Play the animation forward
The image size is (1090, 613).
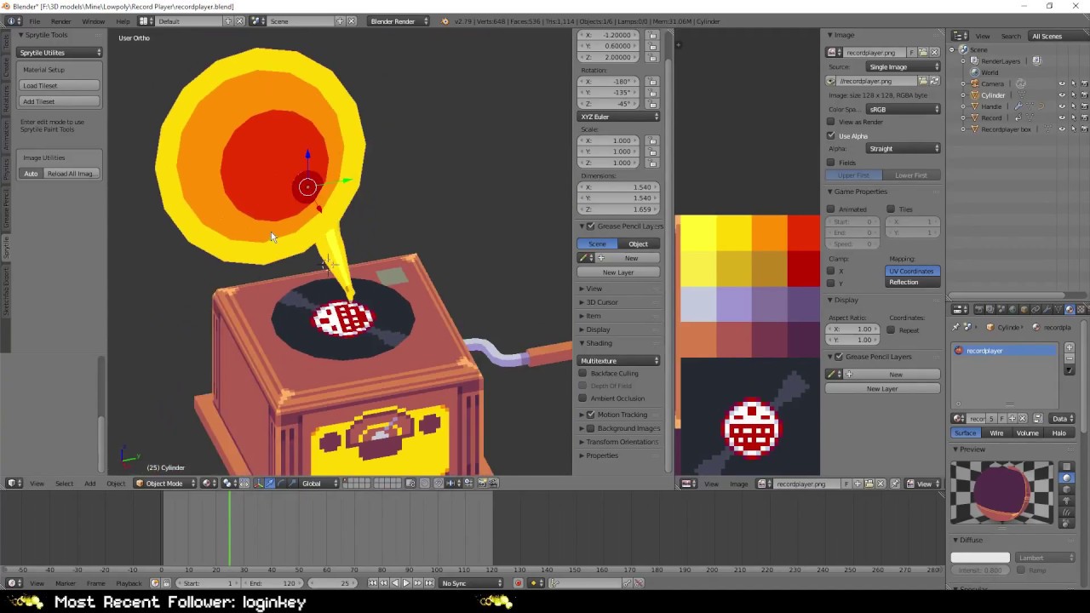406,583
